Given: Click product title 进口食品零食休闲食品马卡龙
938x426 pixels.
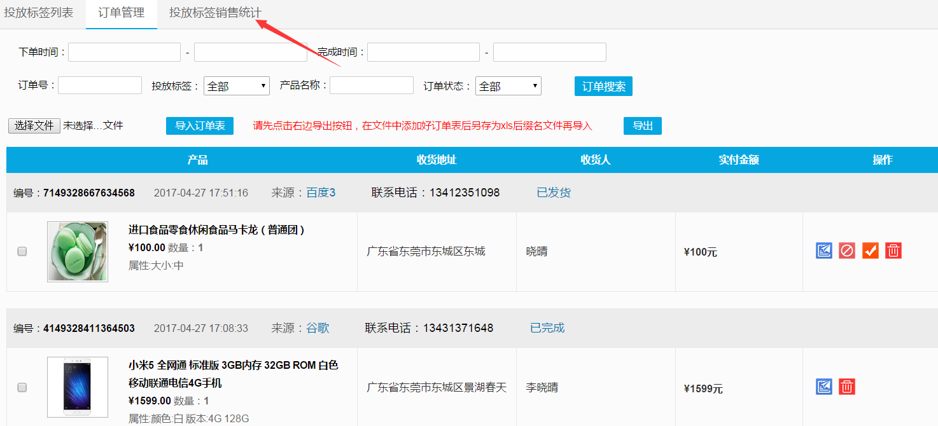Looking at the screenshot, I should (x=217, y=230).
